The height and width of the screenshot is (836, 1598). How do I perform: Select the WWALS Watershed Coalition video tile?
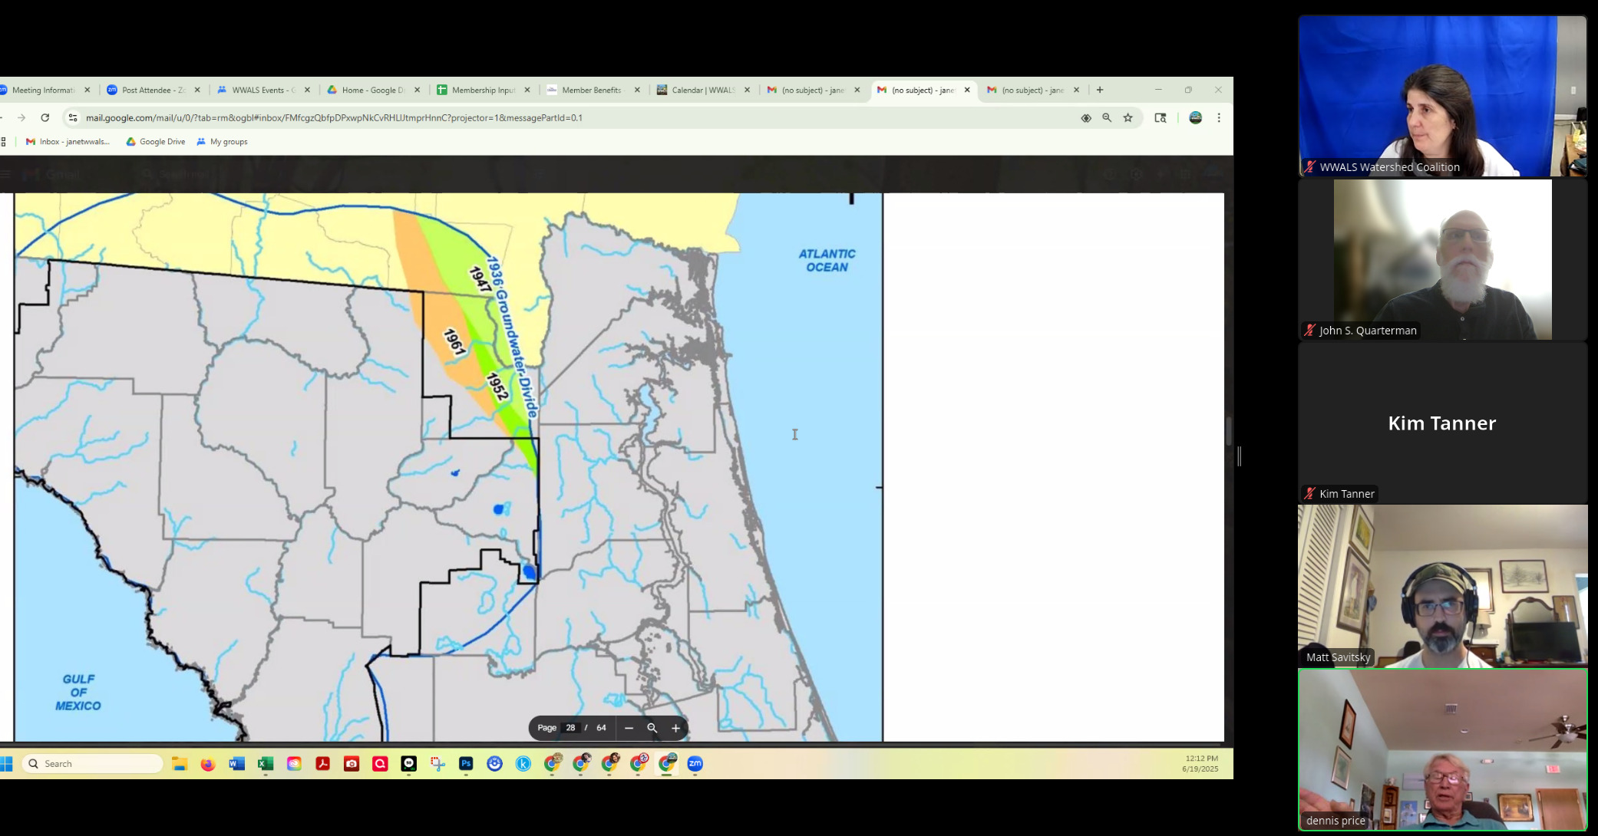click(x=1442, y=96)
